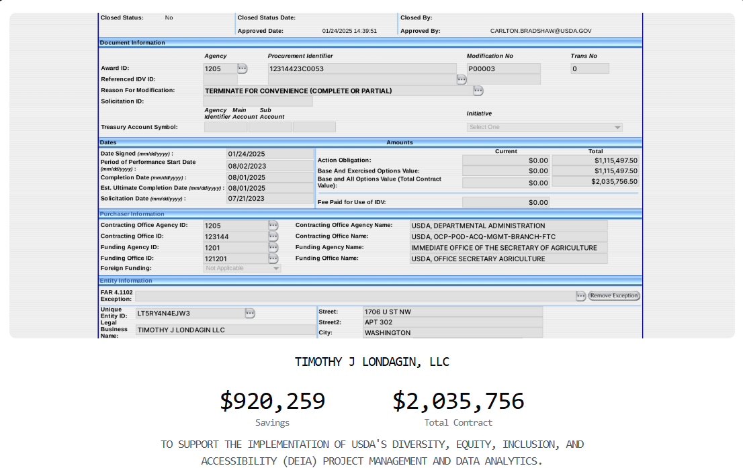Open the Foreign Funding dropdown
Viewport: 743px width, 468px height.
276,267
